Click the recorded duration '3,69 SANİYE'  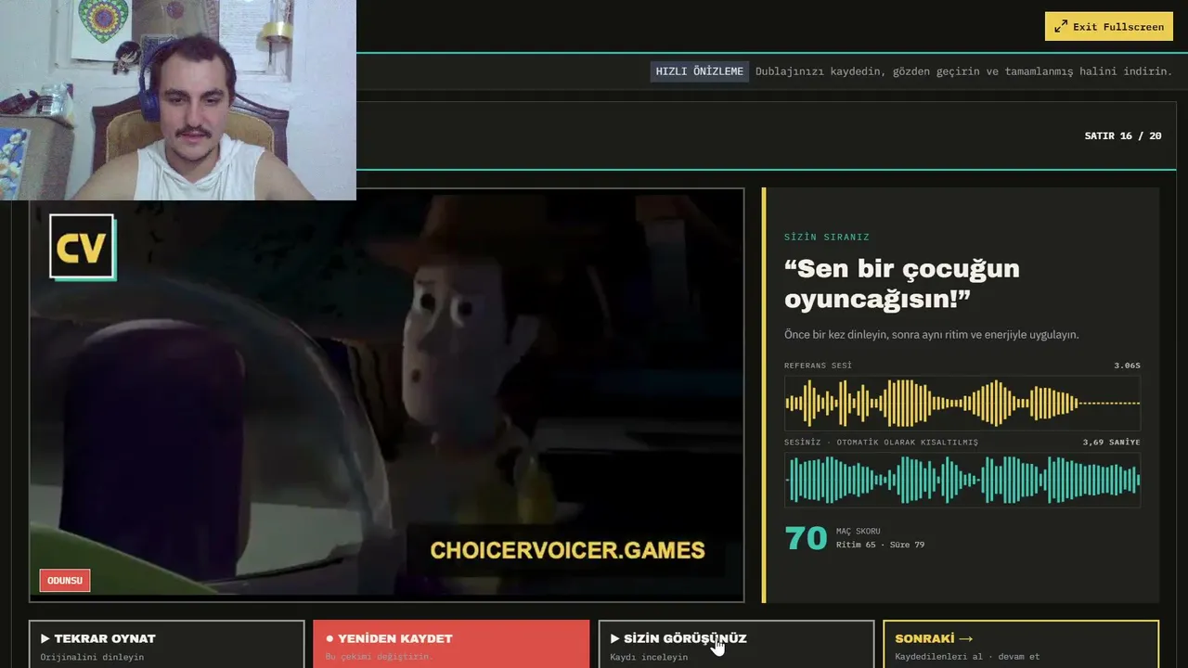click(x=1111, y=443)
